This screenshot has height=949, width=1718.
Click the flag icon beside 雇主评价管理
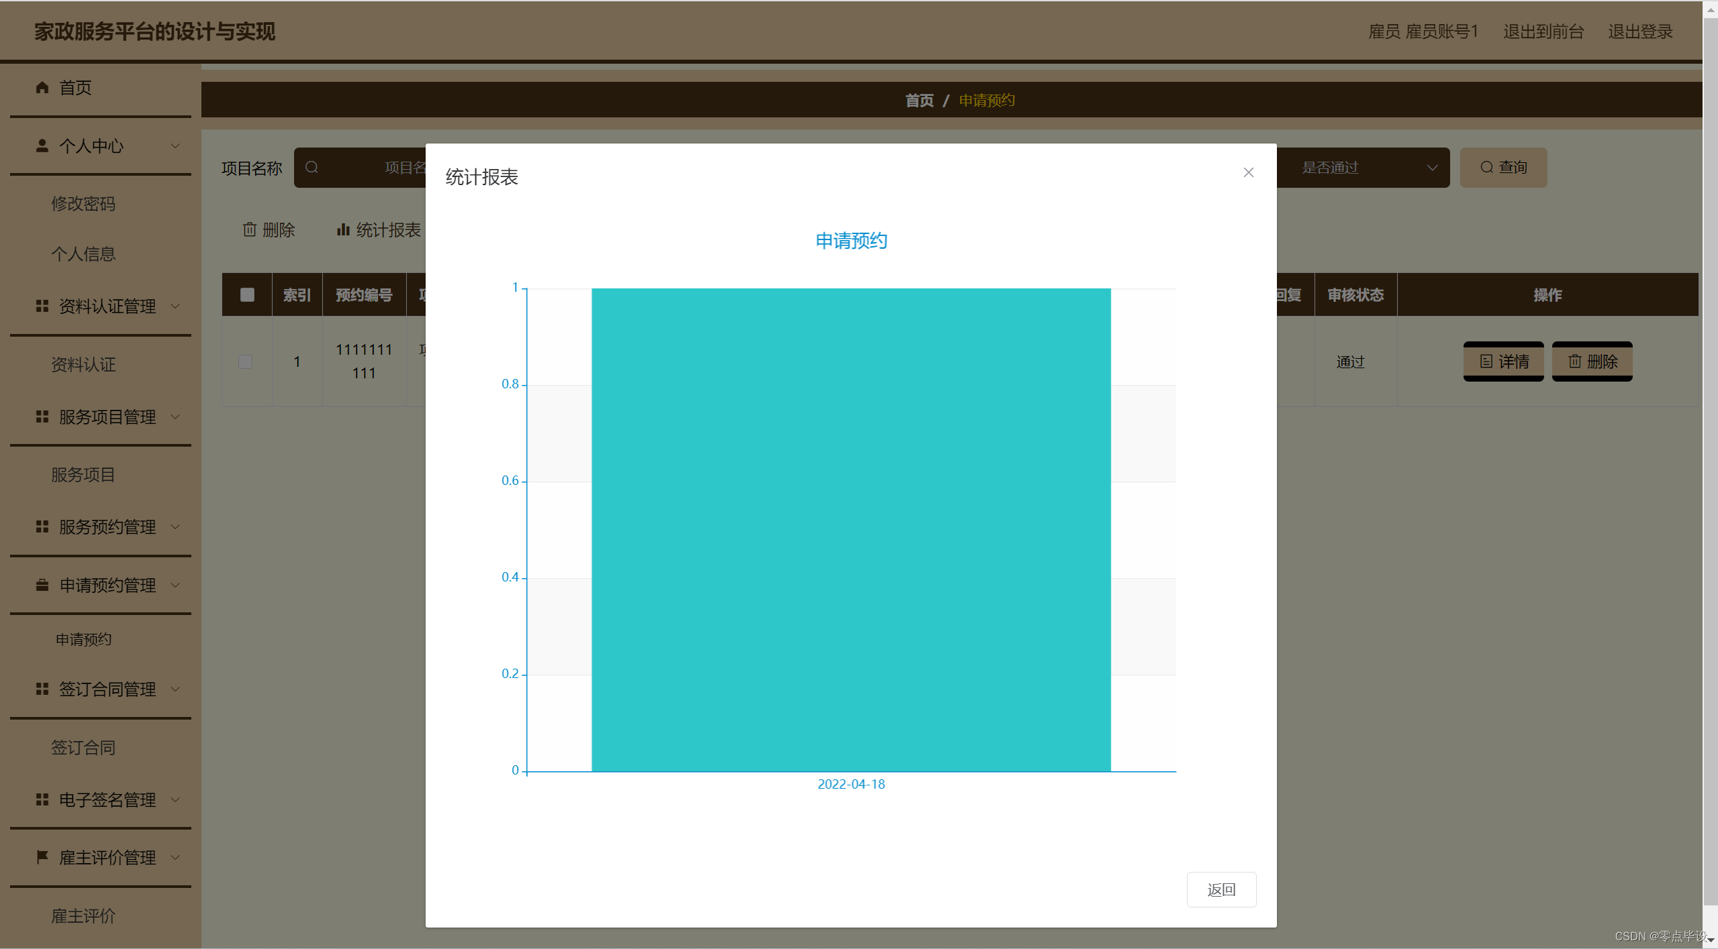coord(42,857)
